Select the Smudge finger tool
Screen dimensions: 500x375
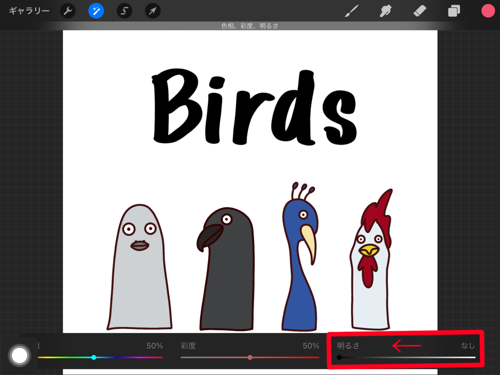pos(386,11)
